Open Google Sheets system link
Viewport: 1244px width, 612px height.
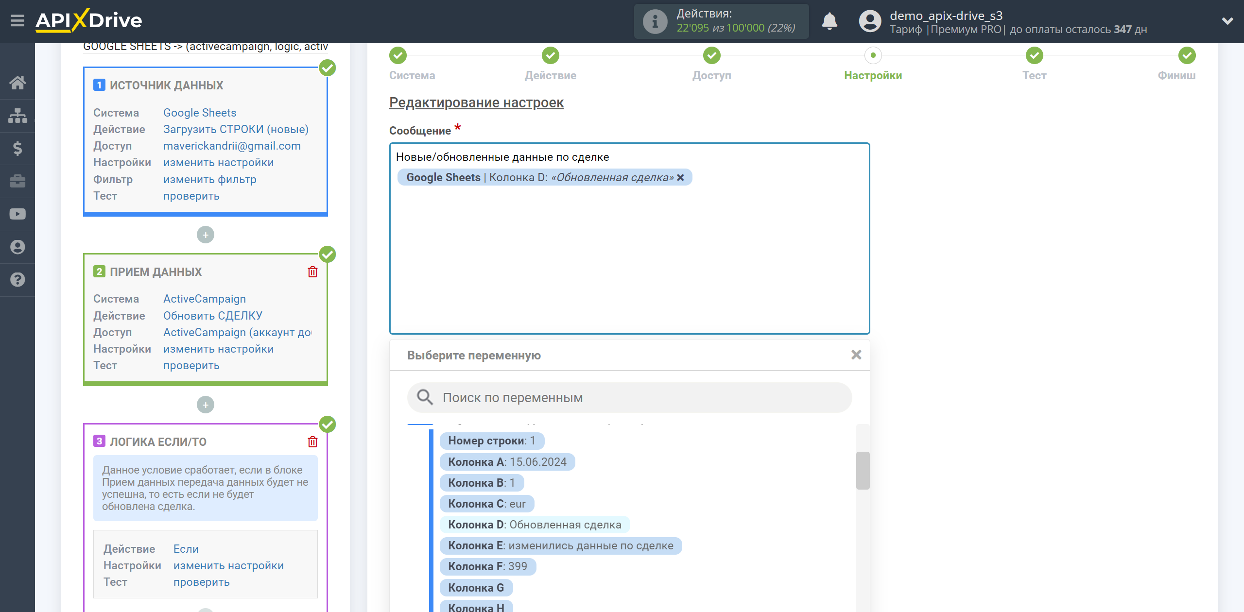click(200, 113)
